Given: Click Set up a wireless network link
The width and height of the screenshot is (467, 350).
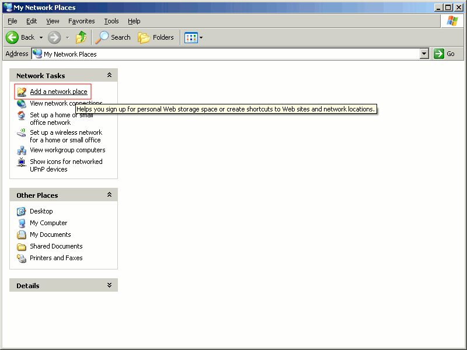Looking at the screenshot, I should [66, 136].
